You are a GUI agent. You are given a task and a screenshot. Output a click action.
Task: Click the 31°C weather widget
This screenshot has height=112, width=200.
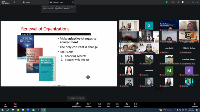click(x=166, y=110)
